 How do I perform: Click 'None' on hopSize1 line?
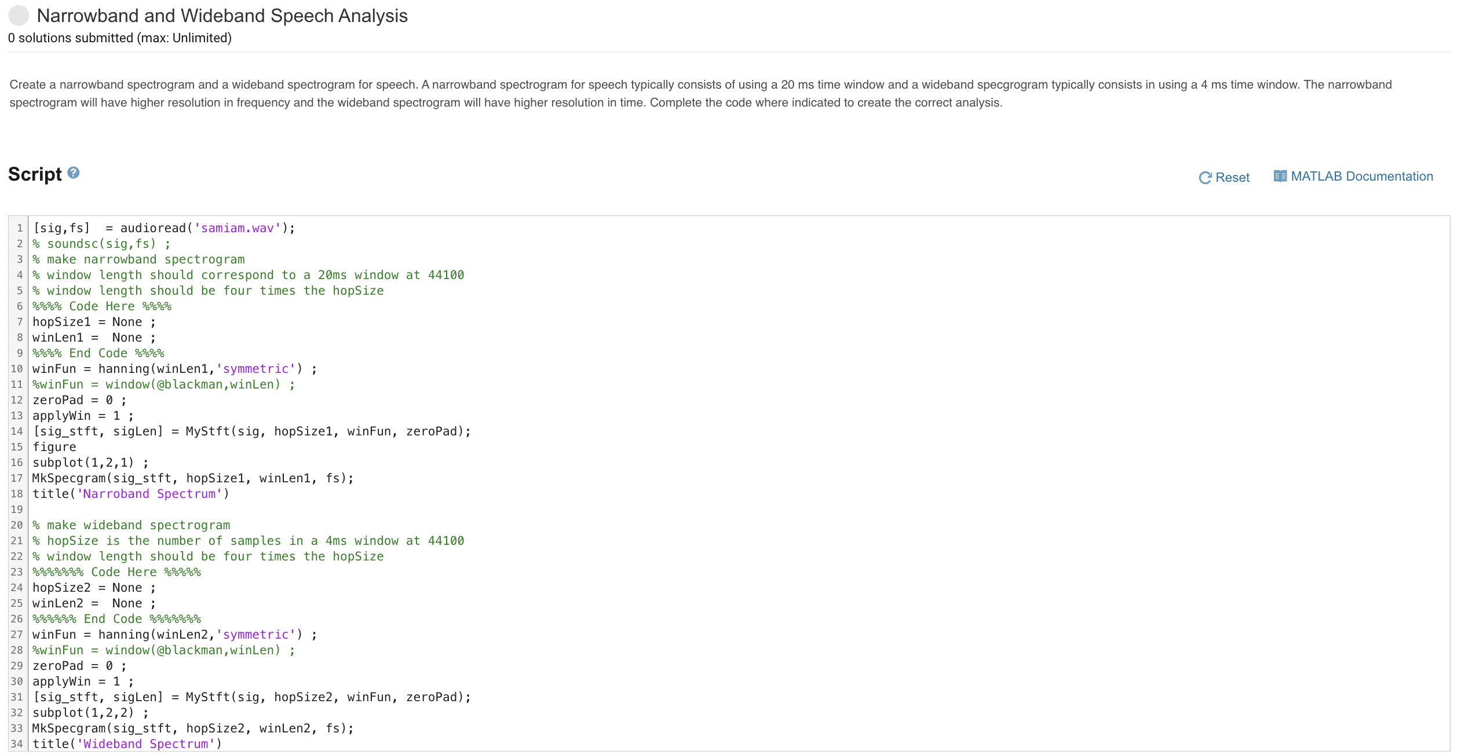tap(127, 322)
